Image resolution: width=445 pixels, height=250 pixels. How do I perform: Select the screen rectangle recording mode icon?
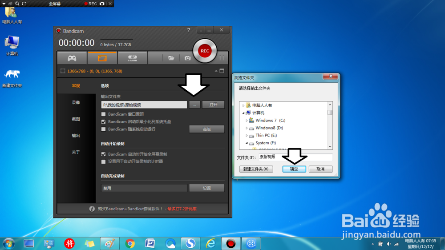tap(102, 58)
